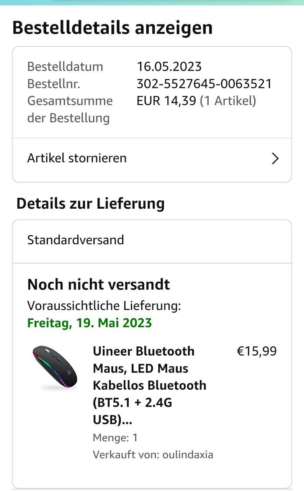The image size is (304, 491).
Task: Click the Noch nicht versandt status heading
Action: pos(98,285)
